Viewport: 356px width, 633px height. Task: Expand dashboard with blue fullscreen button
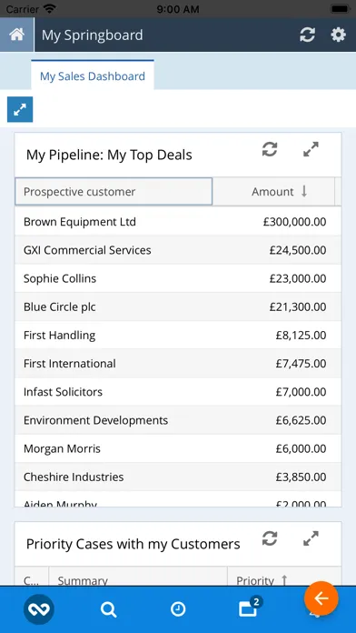click(20, 109)
